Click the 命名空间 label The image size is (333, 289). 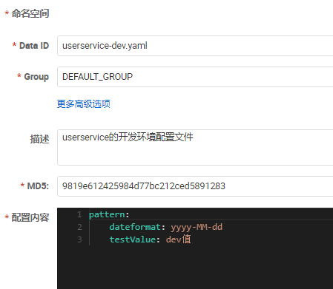click(x=30, y=13)
